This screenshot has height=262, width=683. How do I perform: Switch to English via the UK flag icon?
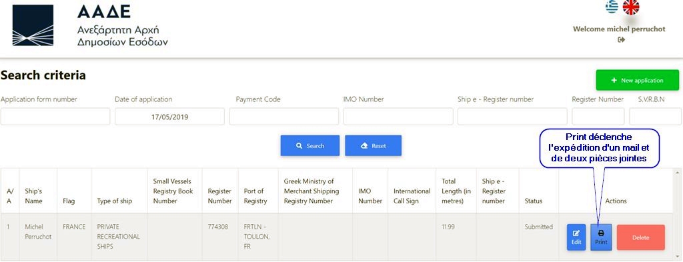tap(631, 7)
